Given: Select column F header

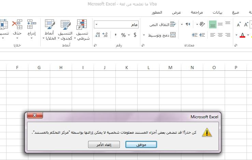Looking at the screenshot, I should tap(17, 67).
